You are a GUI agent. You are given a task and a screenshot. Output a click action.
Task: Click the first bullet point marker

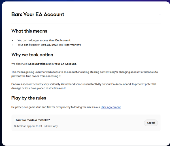tap(12, 41)
